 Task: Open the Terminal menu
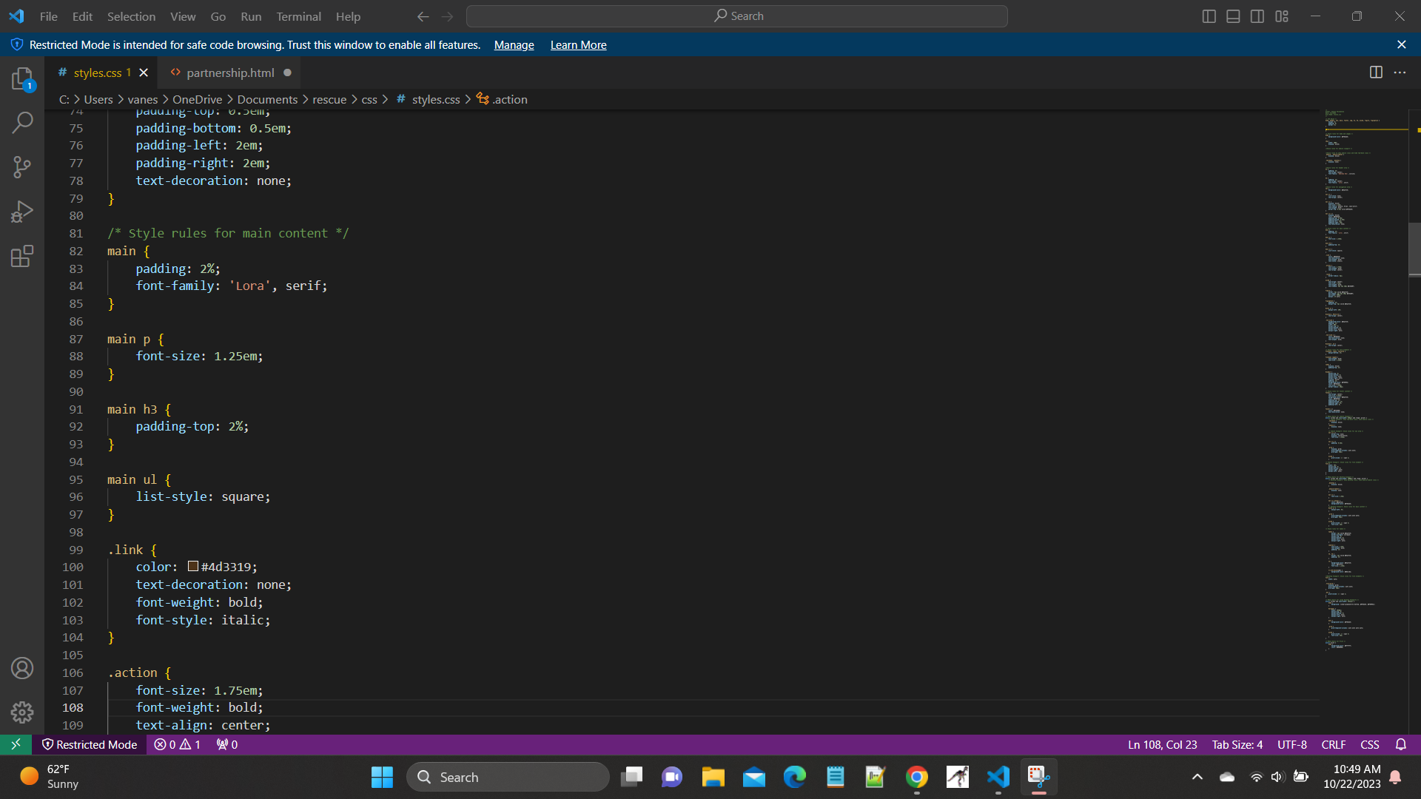pyautogui.click(x=298, y=16)
